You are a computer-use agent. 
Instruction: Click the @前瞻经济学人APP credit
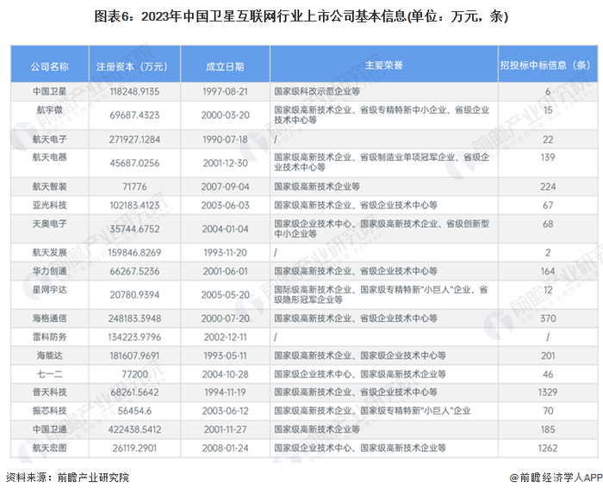(556, 478)
